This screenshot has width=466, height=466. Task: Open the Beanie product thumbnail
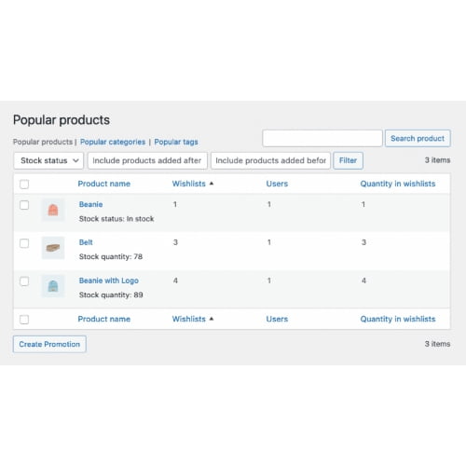coord(53,210)
